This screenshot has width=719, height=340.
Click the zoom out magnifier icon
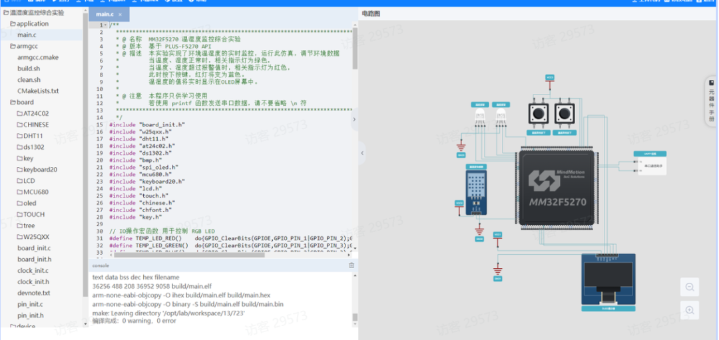click(x=690, y=287)
